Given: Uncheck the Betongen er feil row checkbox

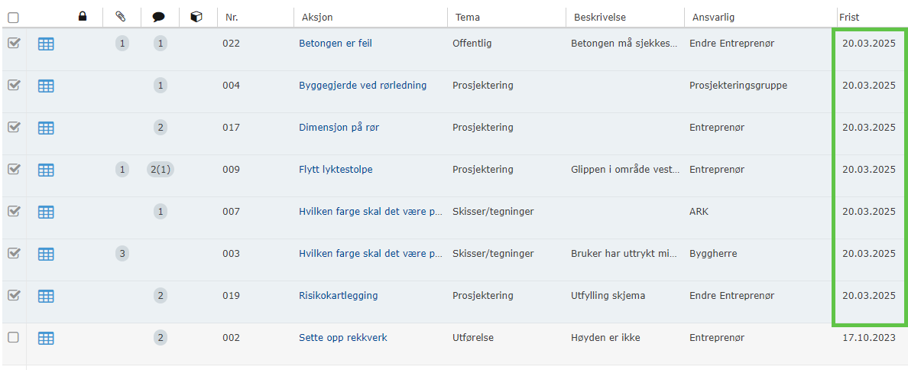Looking at the screenshot, I should [13, 44].
